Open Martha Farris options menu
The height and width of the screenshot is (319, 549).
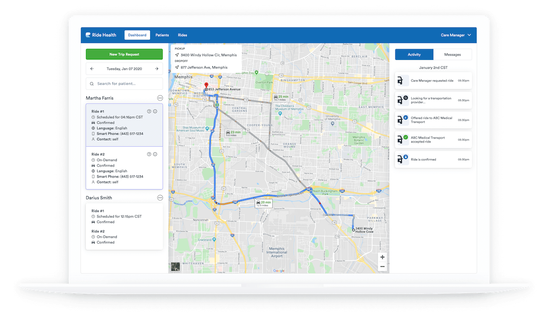pyautogui.click(x=160, y=98)
